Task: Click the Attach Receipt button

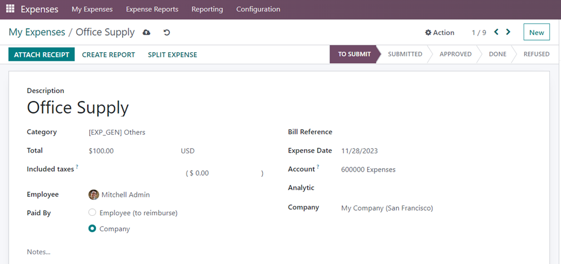Action: (41, 55)
